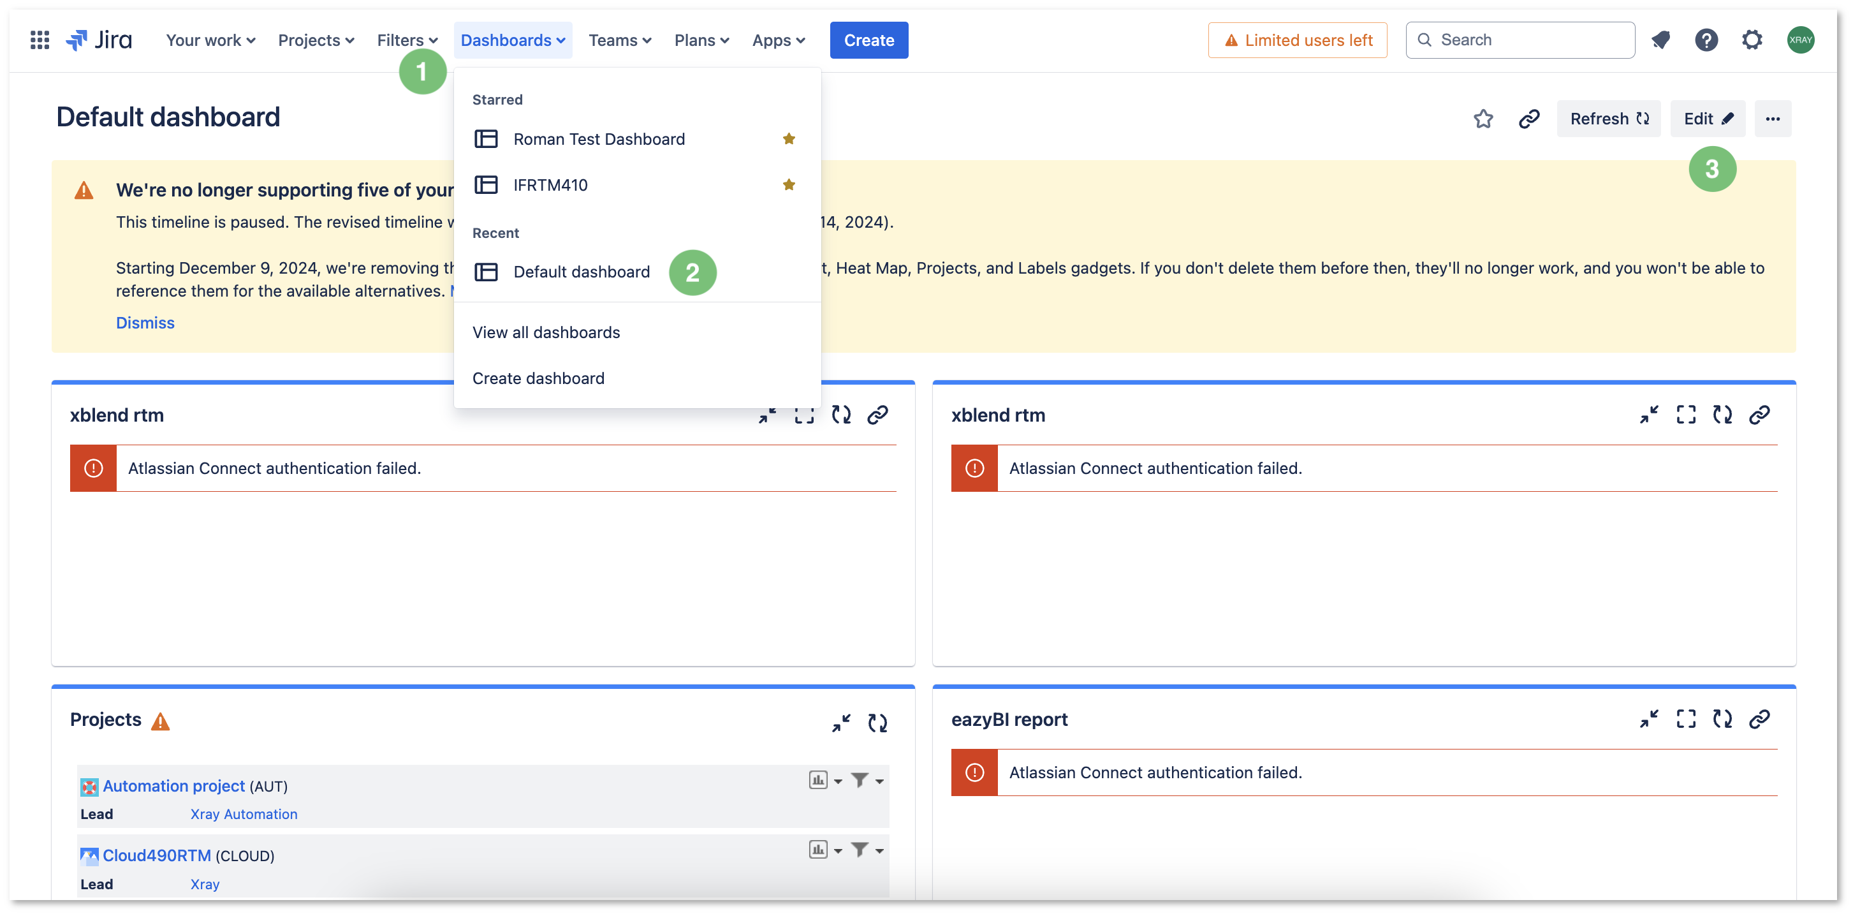1853x916 pixels.
Task: Click the Default dashboard page title
Action: pos(168,117)
